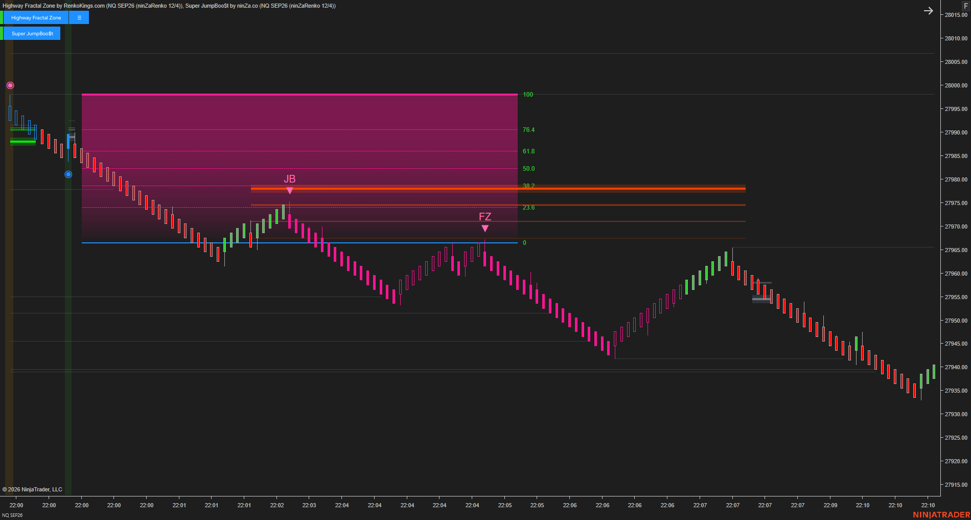Toggle the Highway Fractal Zone button
Screen dimensions: 971x520
click(x=36, y=17)
